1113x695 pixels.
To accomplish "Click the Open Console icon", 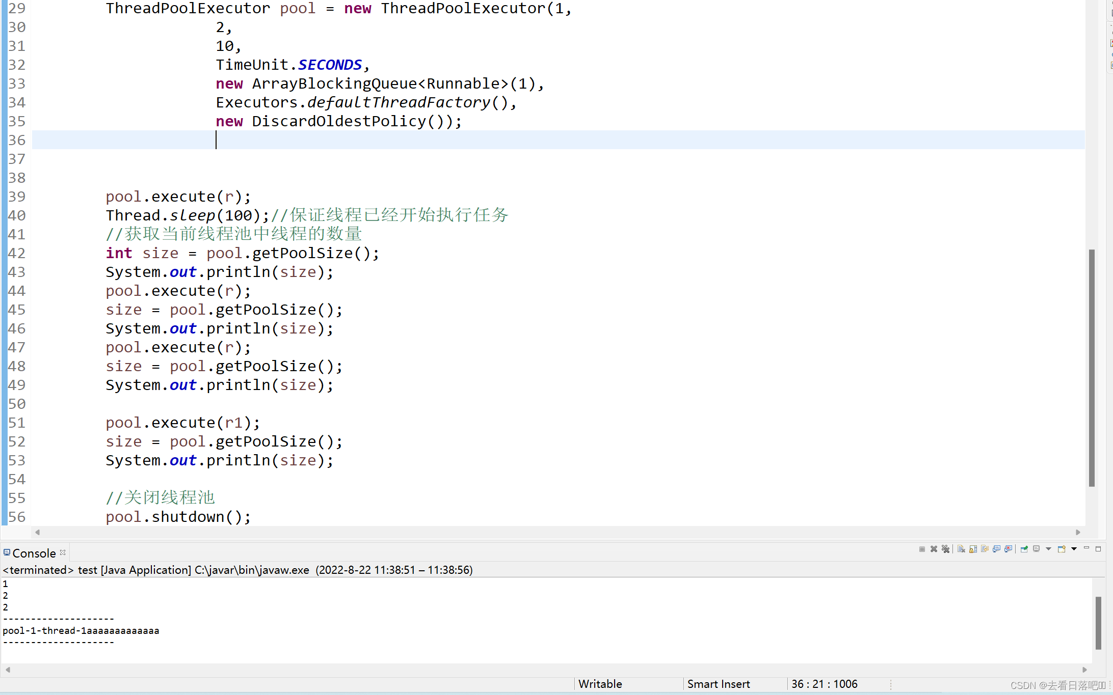I will (x=1062, y=549).
